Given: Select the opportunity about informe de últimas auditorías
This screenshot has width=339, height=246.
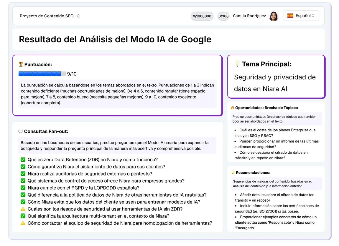Looking at the screenshot, I should click(277, 144).
